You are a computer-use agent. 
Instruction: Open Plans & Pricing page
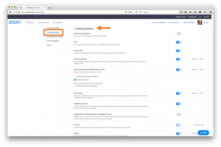44,23
